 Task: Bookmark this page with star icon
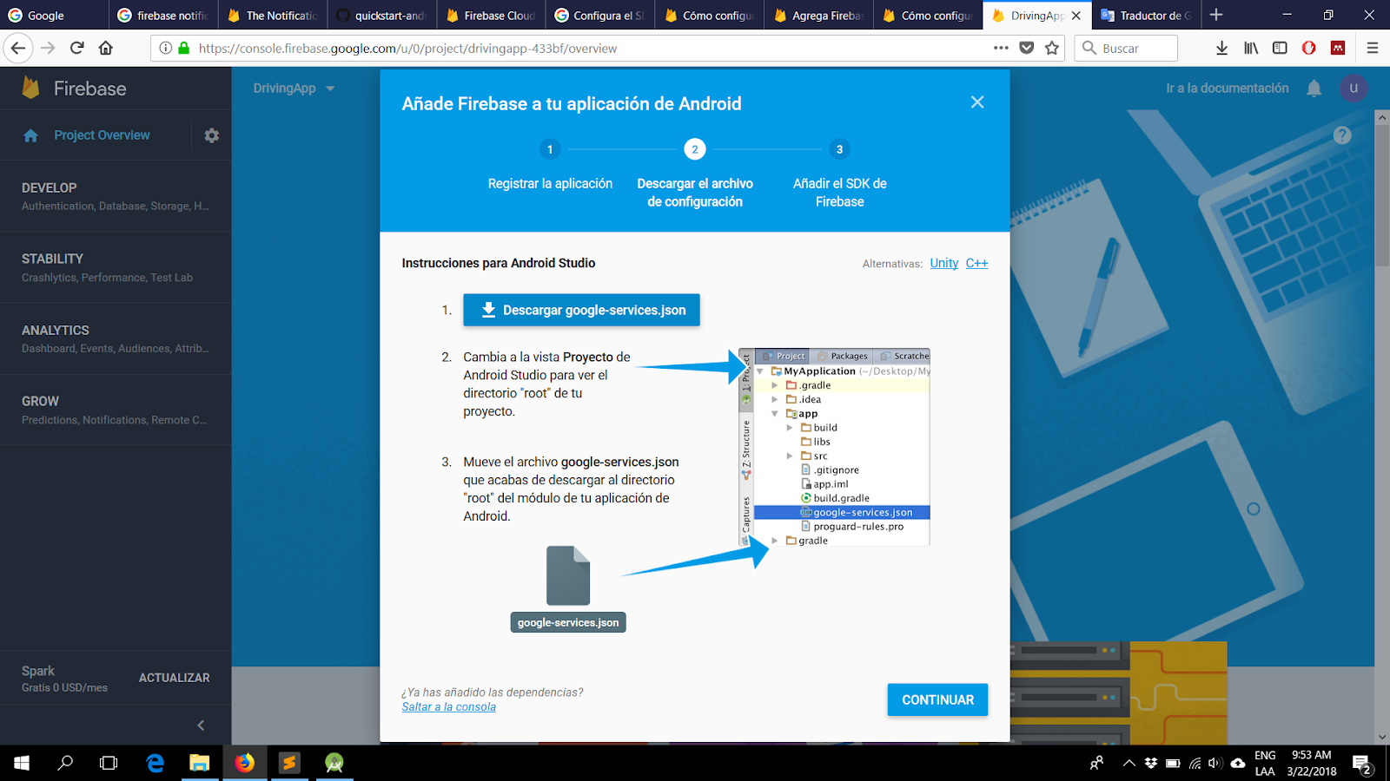pos(1052,48)
